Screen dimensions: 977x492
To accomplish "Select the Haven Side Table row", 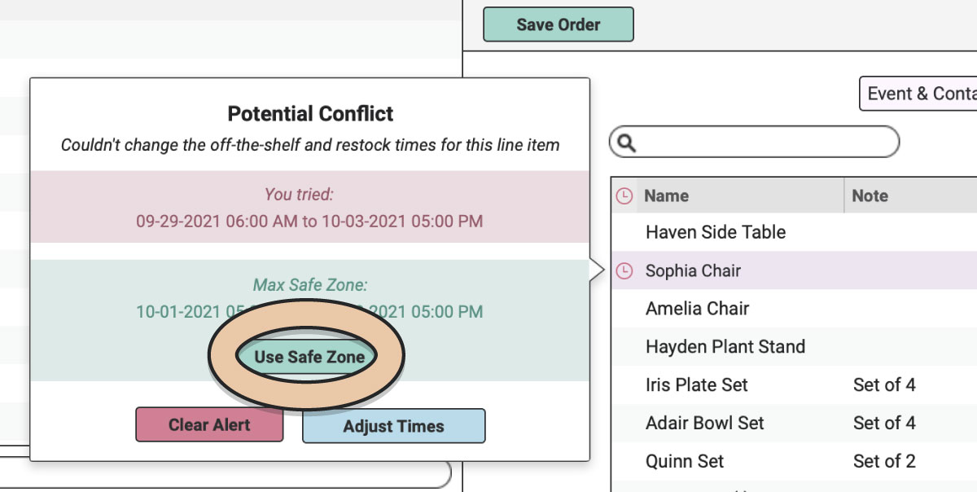I will (x=794, y=232).
